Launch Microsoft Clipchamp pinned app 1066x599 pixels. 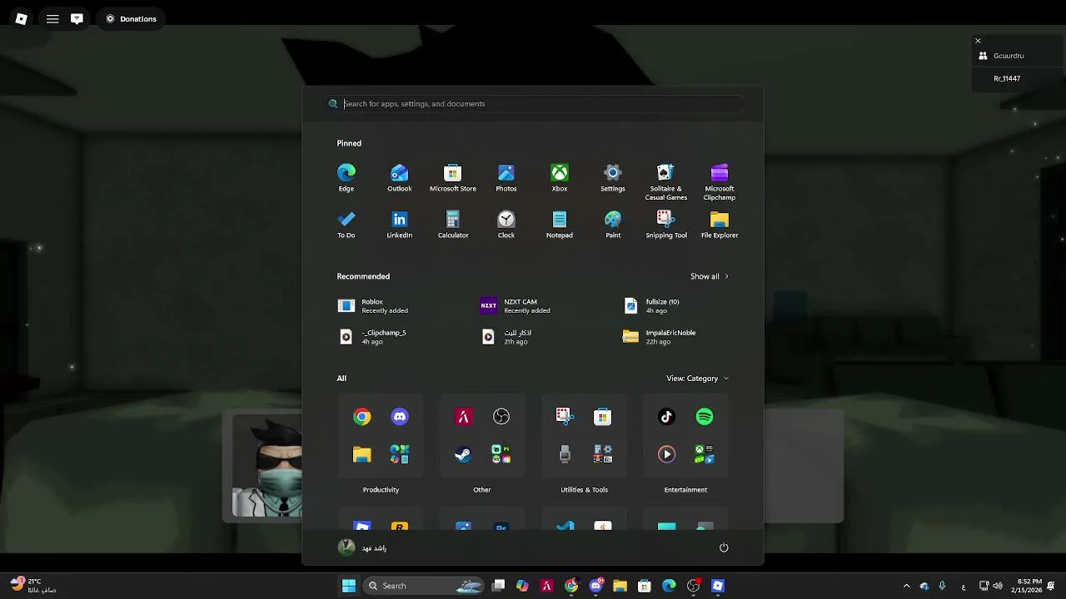720,182
